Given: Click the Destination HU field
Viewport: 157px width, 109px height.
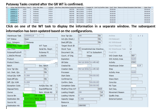Looking at the screenshot, I should click(x=35, y=106).
